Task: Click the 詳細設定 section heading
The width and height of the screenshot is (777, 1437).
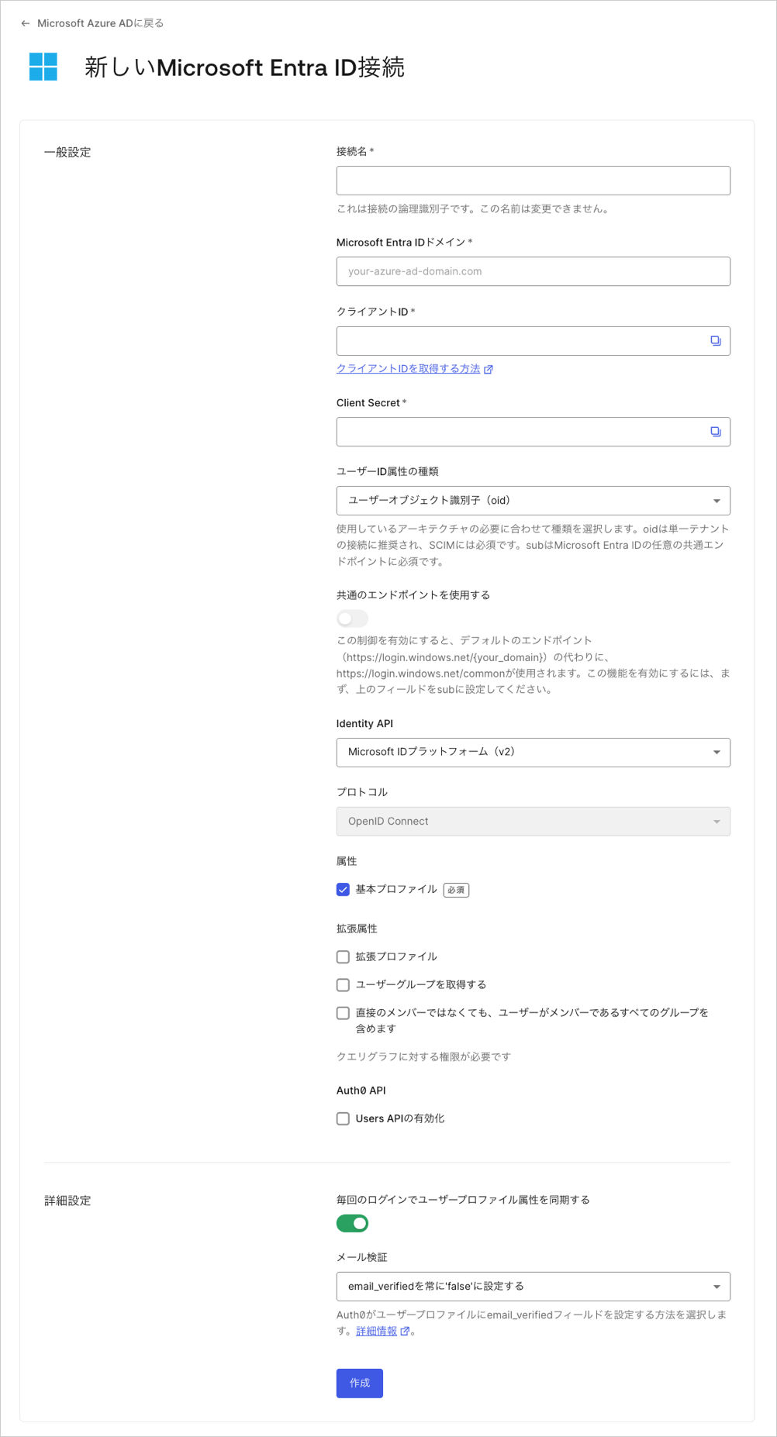Action: click(x=67, y=1201)
